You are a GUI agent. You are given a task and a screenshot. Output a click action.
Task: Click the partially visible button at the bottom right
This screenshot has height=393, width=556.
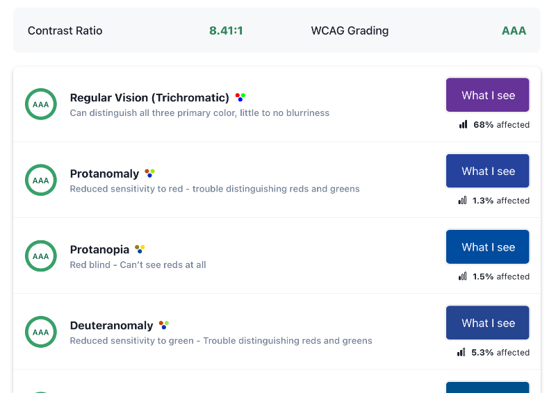coord(488,387)
